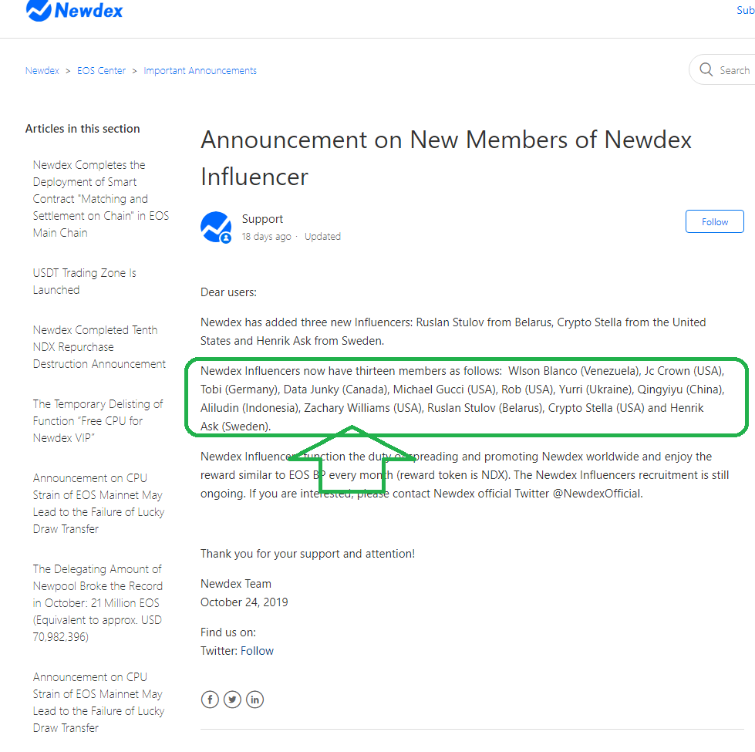Click the Support author name

click(262, 219)
